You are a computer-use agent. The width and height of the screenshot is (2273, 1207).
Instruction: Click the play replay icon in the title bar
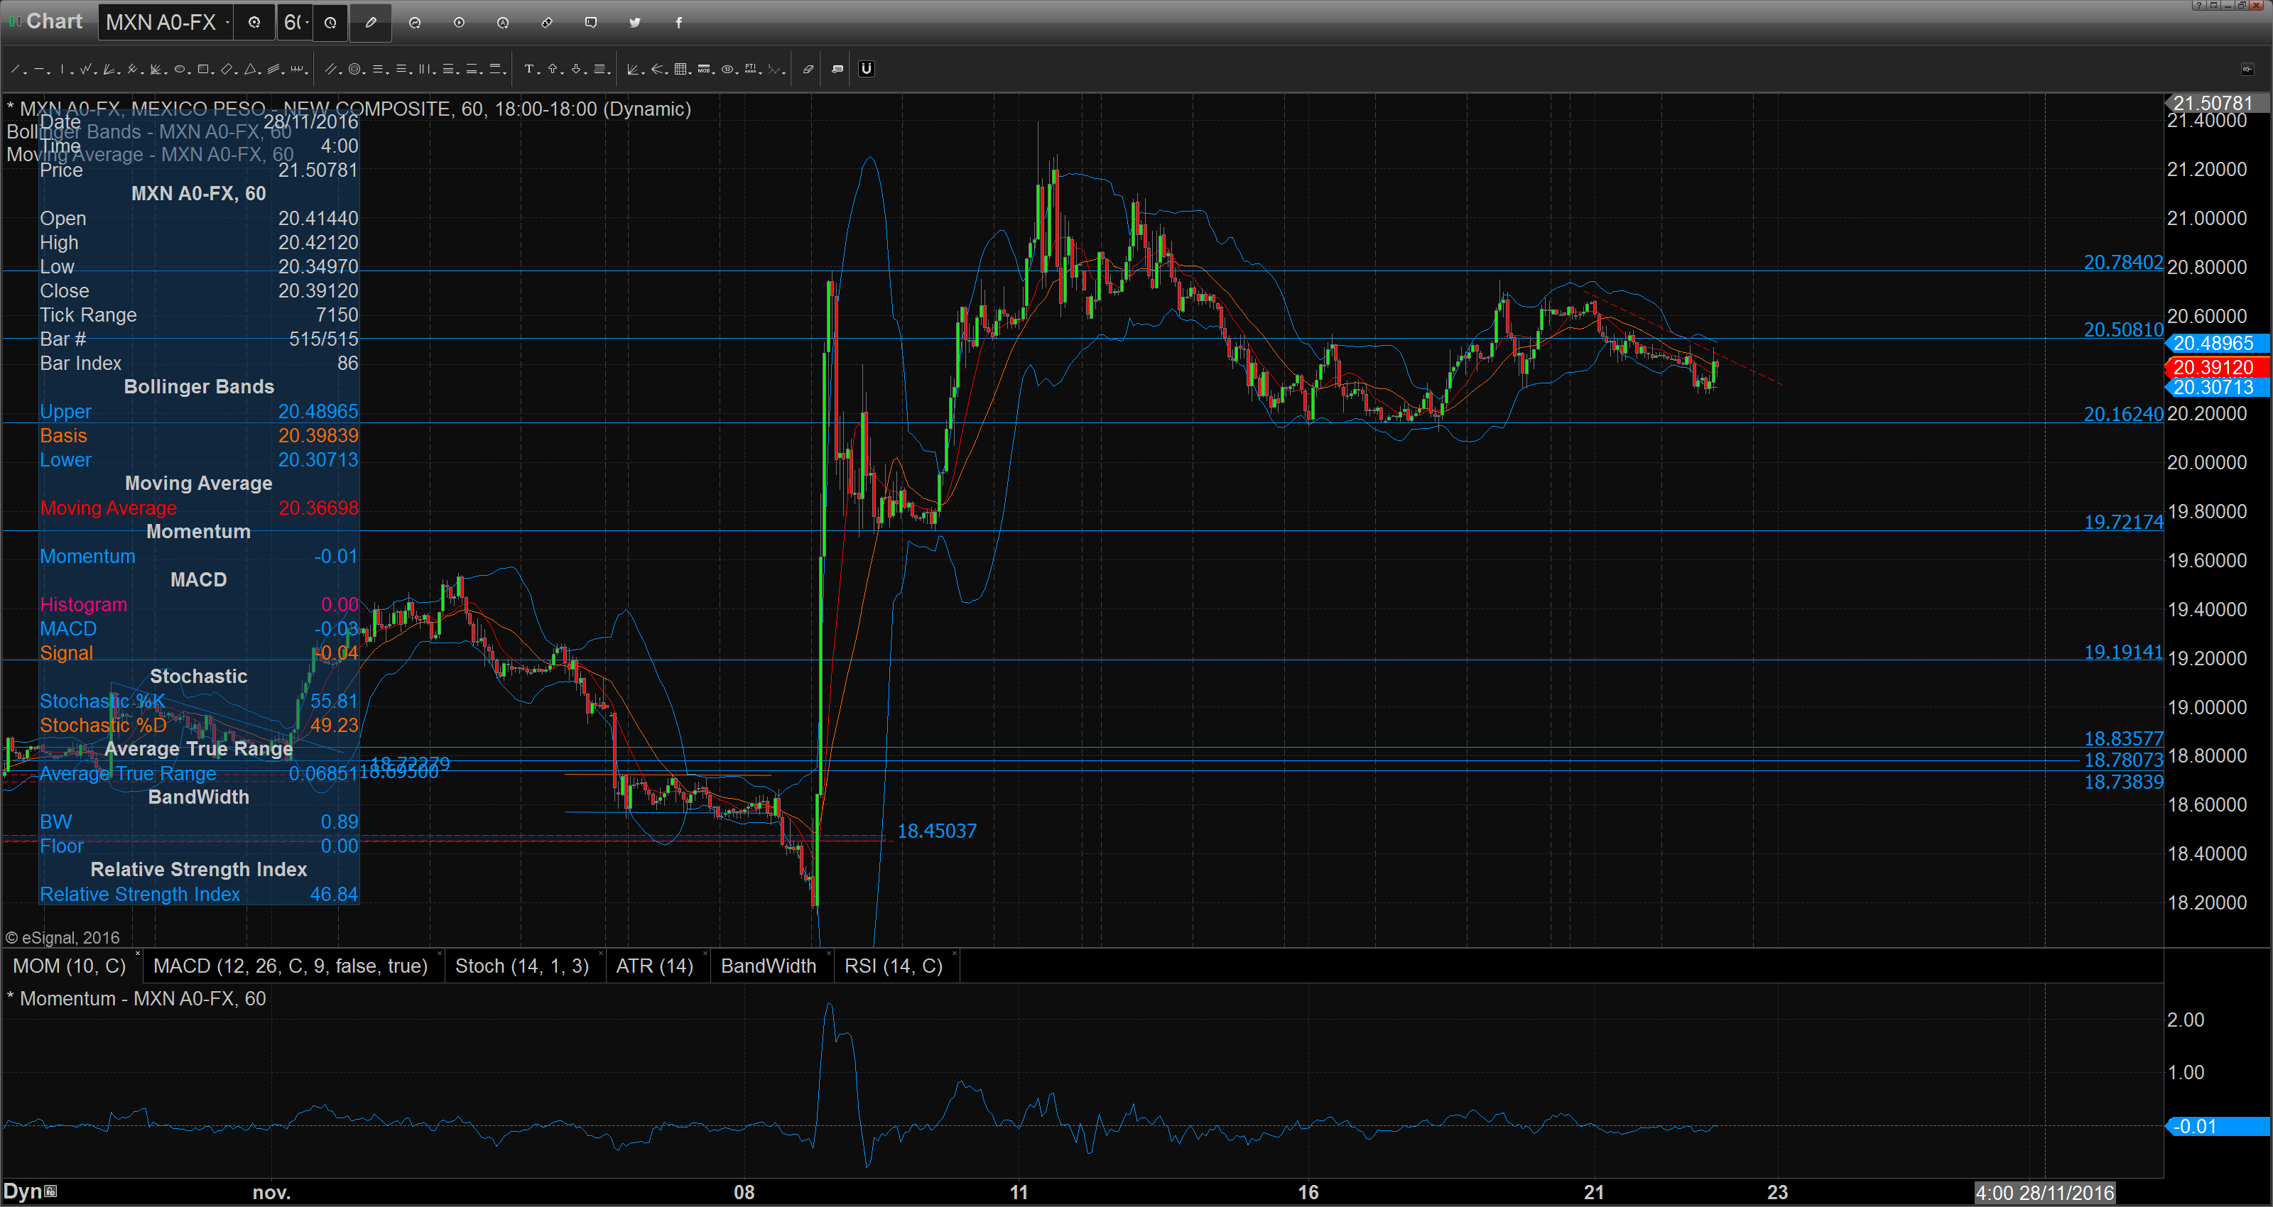pos(459,23)
